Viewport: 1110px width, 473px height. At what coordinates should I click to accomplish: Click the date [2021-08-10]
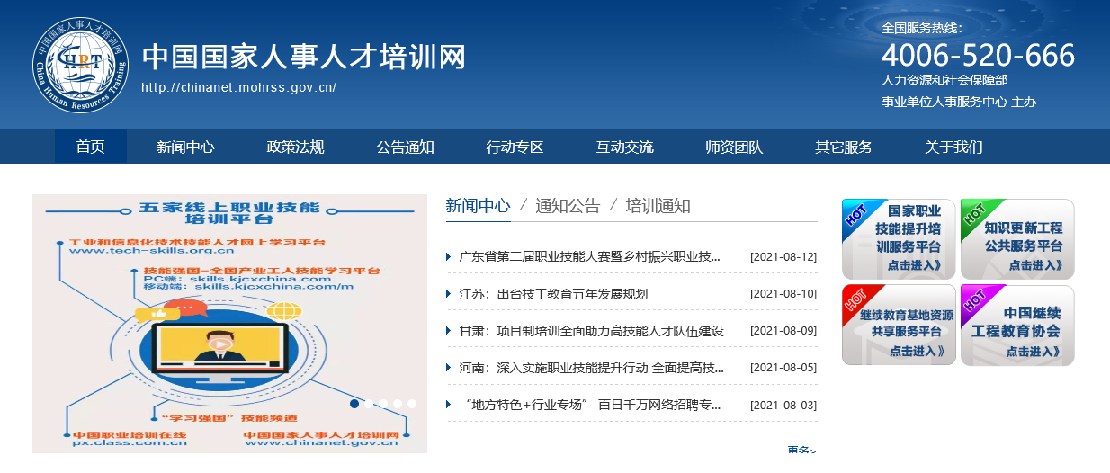[x=783, y=294]
